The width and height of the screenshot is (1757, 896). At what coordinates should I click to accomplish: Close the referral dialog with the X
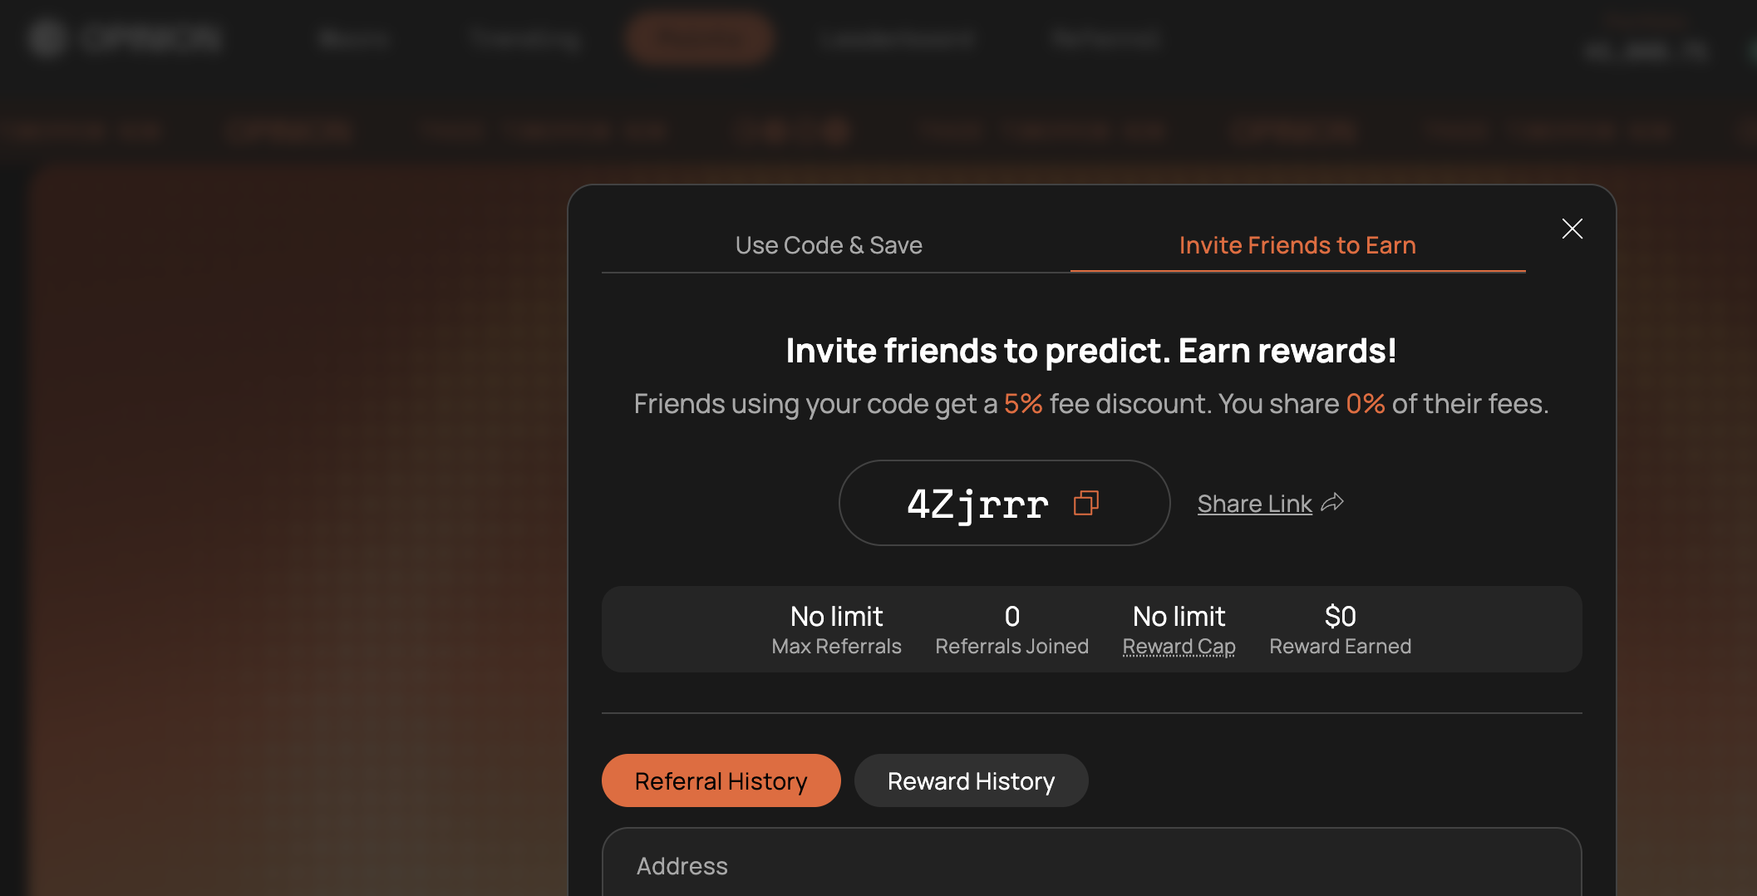point(1572,229)
